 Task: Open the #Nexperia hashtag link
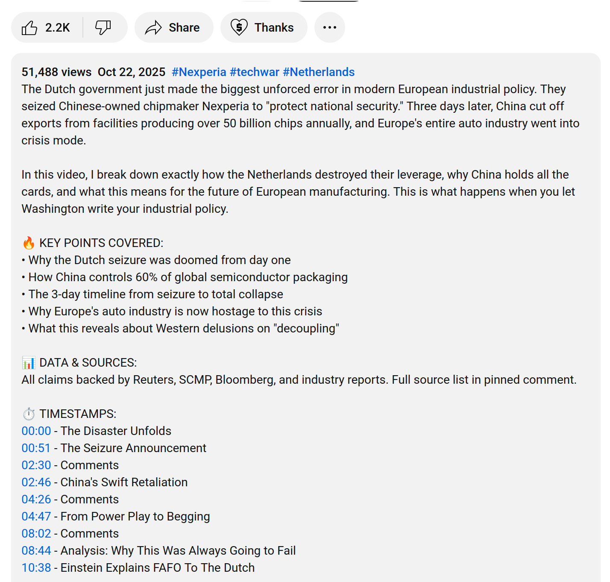[199, 72]
